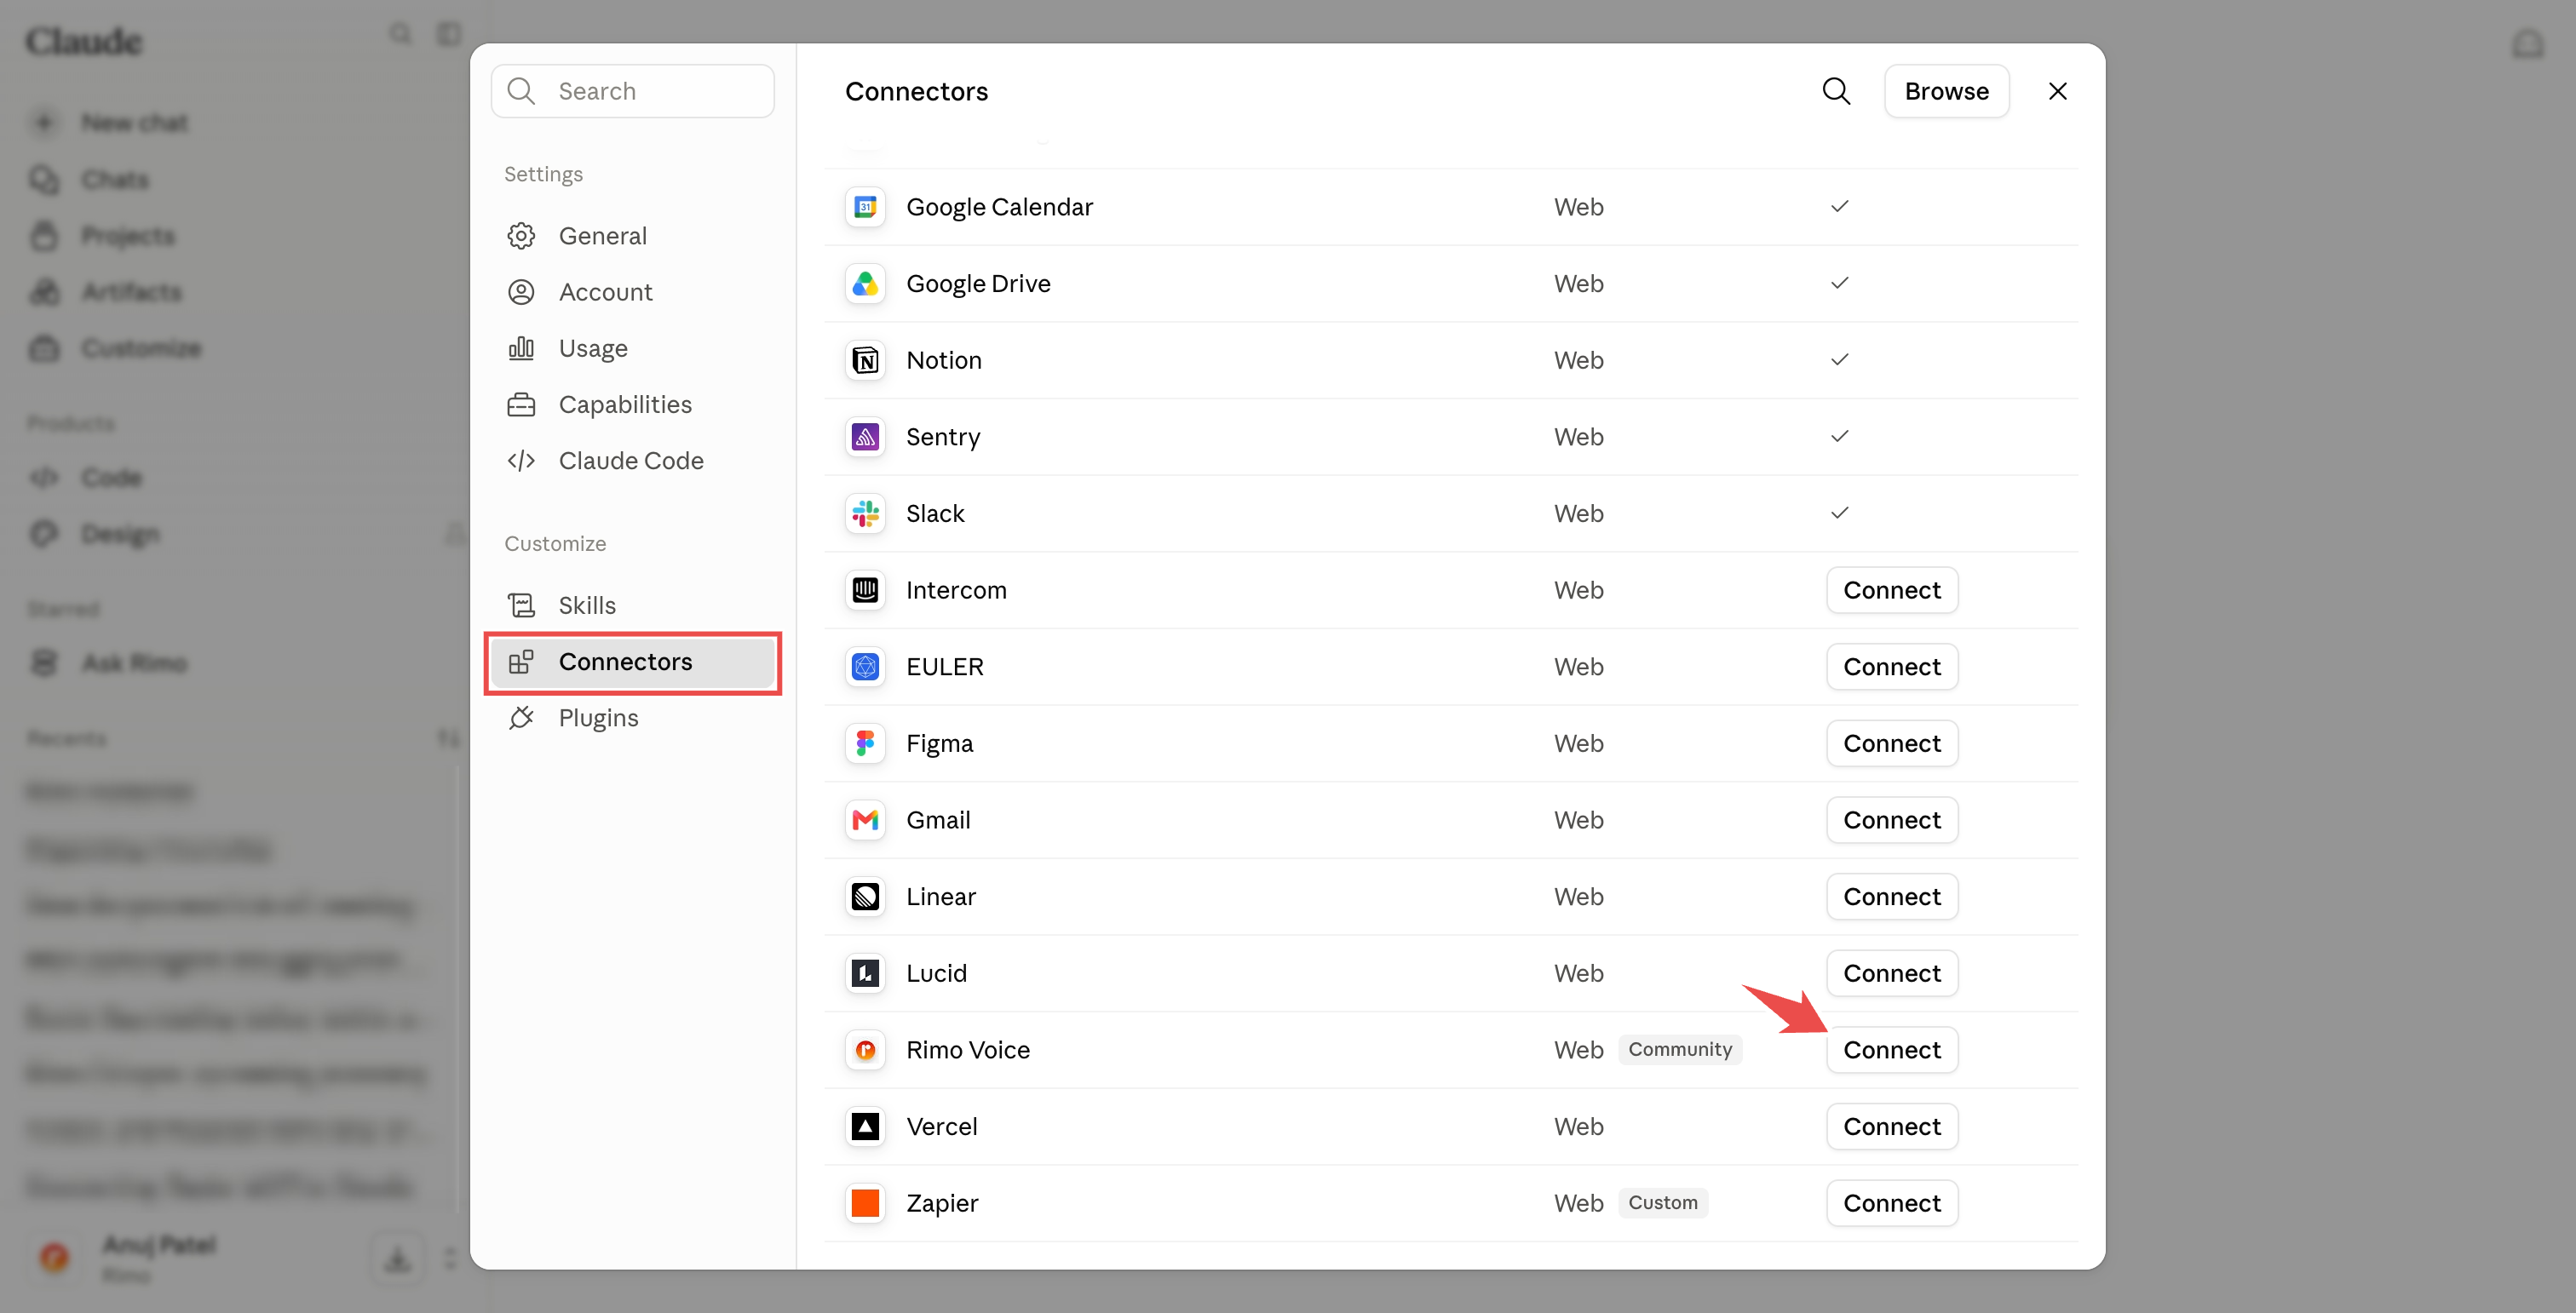Click the checkmark on the Slack row
The image size is (2576, 1313).
point(1839,513)
